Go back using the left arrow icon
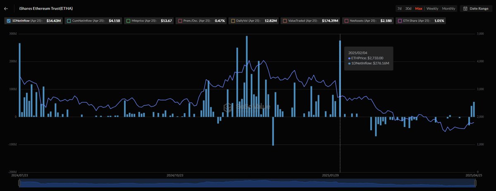This screenshot has height=191, width=496. click(6, 8)
